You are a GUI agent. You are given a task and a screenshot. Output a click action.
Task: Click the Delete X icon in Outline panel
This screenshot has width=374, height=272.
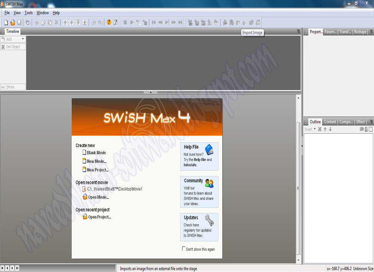[320, 129]
